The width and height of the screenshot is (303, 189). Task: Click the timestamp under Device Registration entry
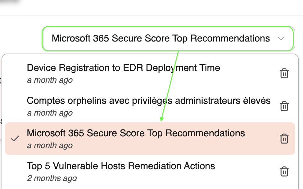(x=50, y=80)
